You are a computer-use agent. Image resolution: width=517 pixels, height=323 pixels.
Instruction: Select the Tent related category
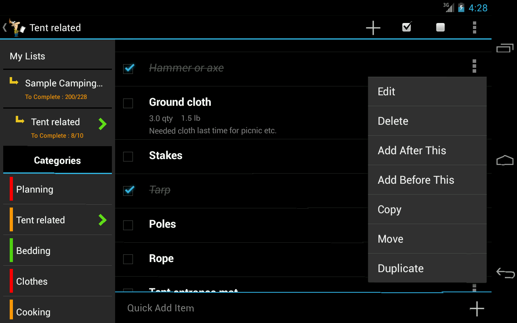57,220
